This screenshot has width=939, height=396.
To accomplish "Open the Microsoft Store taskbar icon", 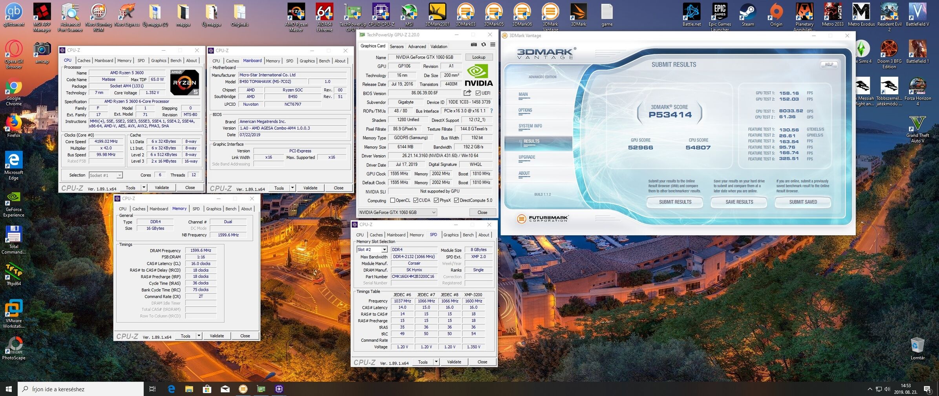I will pyautogui.click(x=207, y=389).
